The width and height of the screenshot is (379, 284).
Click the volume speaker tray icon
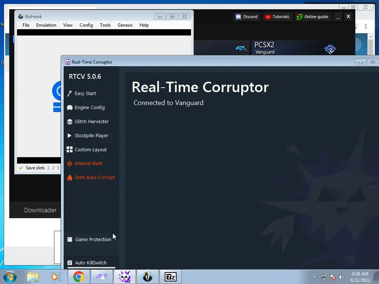click(x=341, y=277)
